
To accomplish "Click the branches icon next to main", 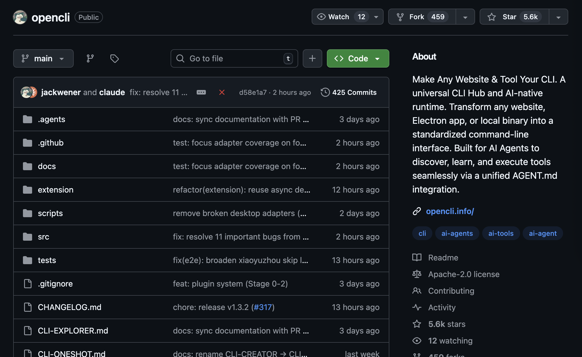I will point(90,58).
